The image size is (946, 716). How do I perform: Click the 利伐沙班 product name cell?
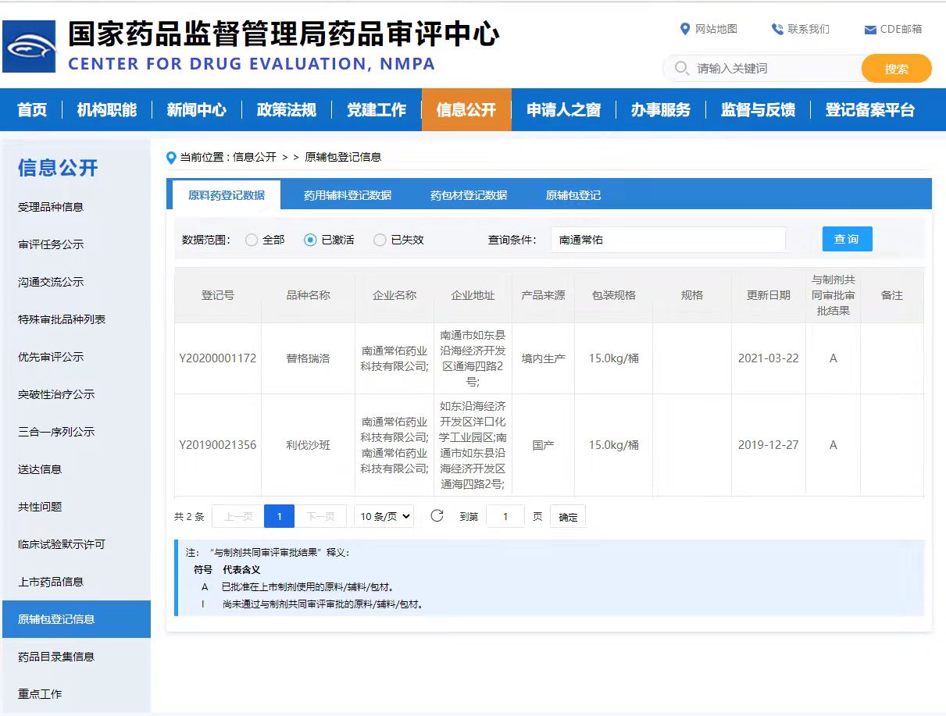coord(308,445)
